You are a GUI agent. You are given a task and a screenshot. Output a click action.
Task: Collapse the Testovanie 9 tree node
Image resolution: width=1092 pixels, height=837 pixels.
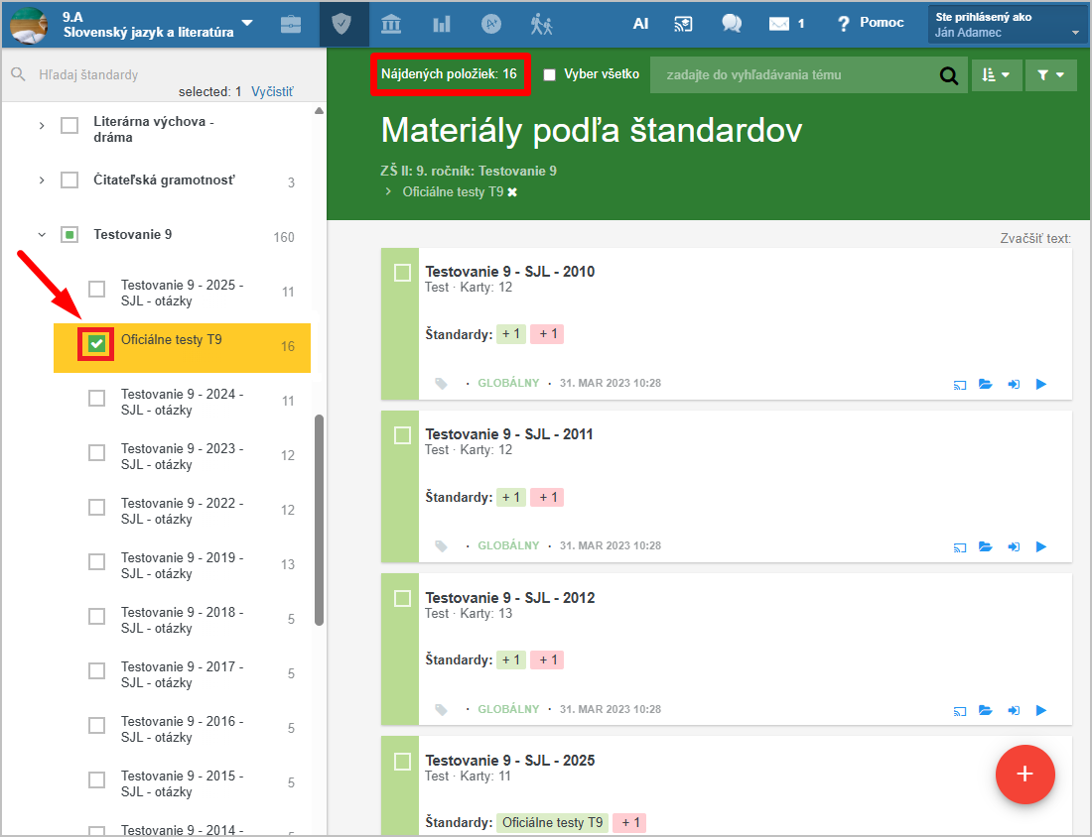click(42, 235)
